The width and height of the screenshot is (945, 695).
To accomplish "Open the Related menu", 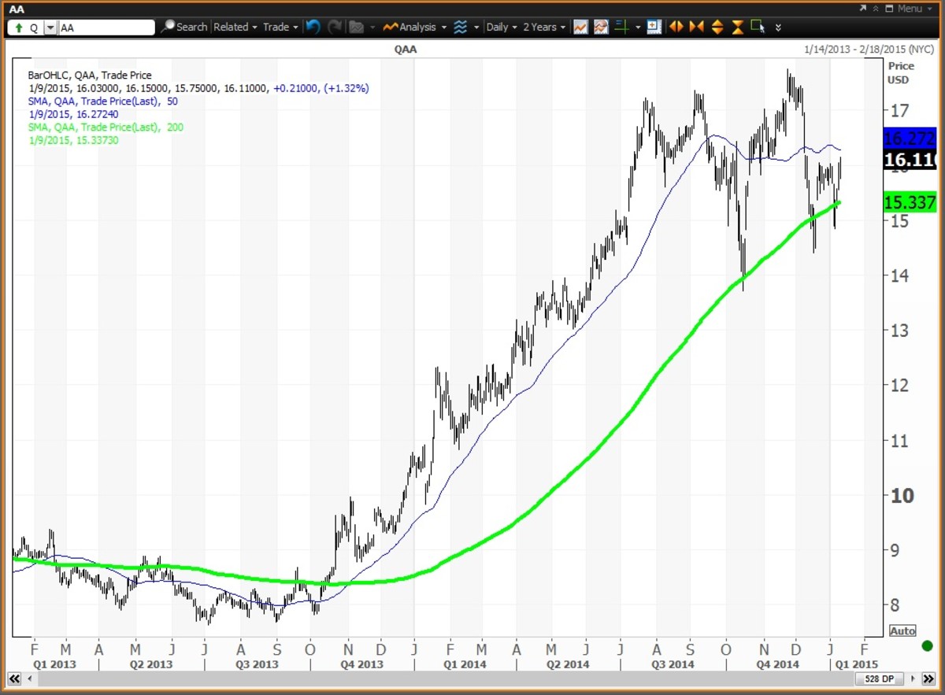I will [x=235, y=27].
